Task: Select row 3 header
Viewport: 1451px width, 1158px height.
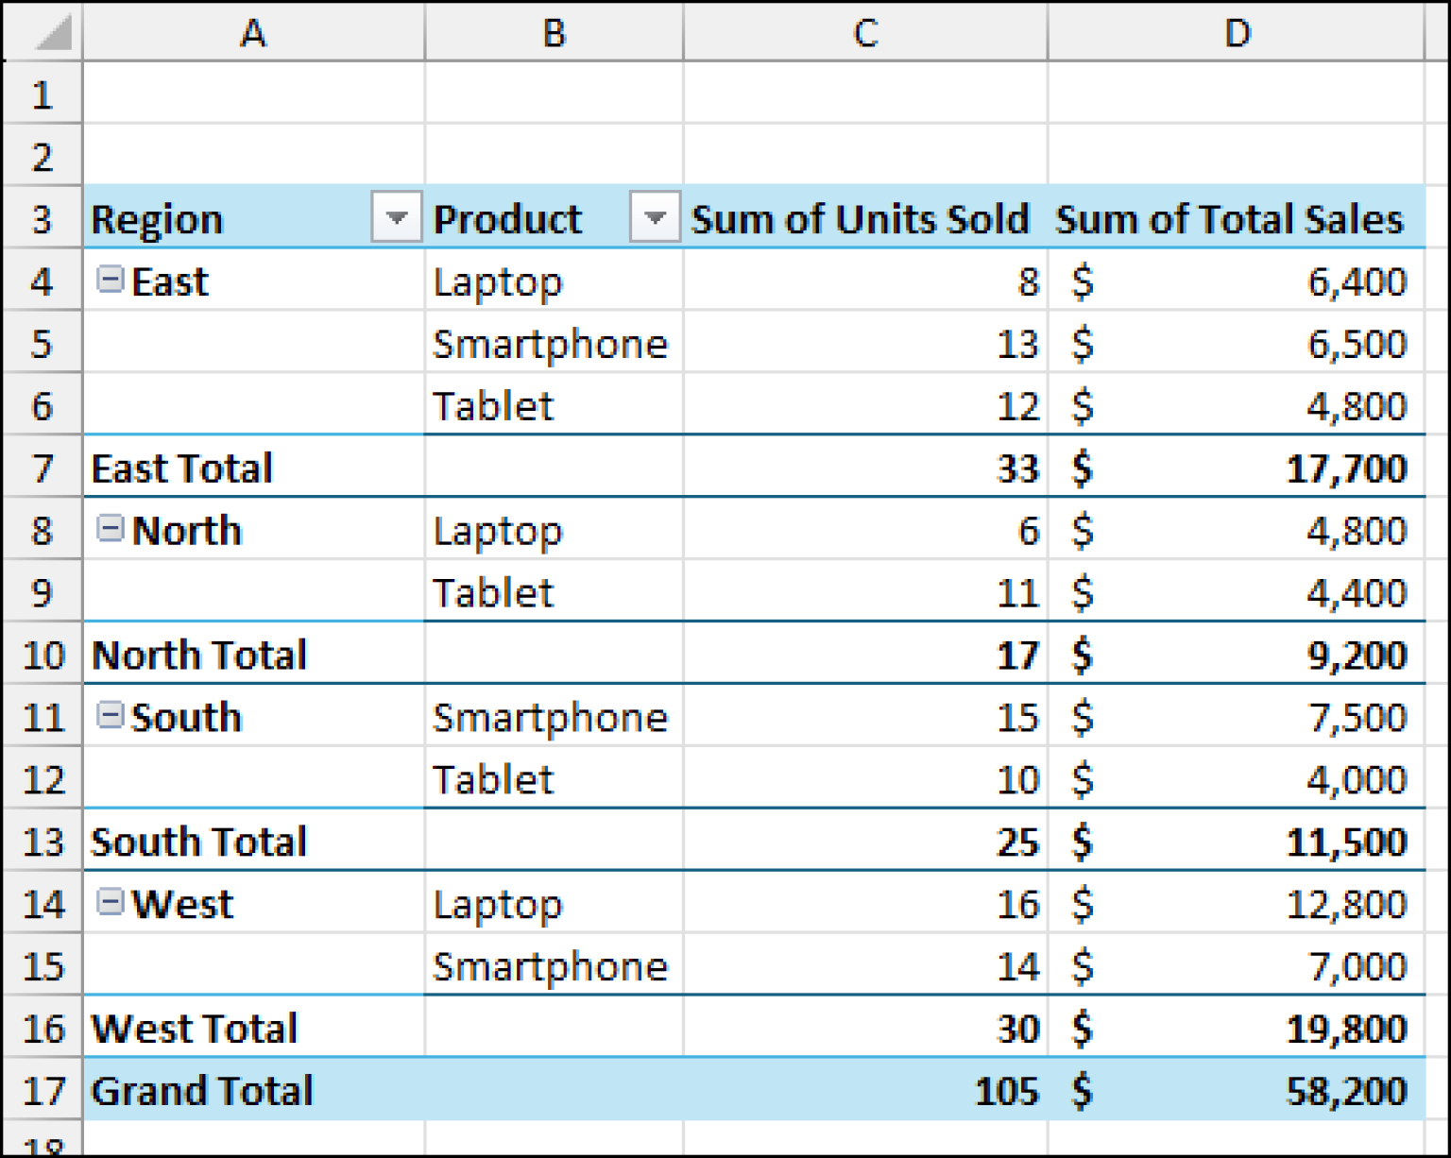Action: tap(42, 217)
